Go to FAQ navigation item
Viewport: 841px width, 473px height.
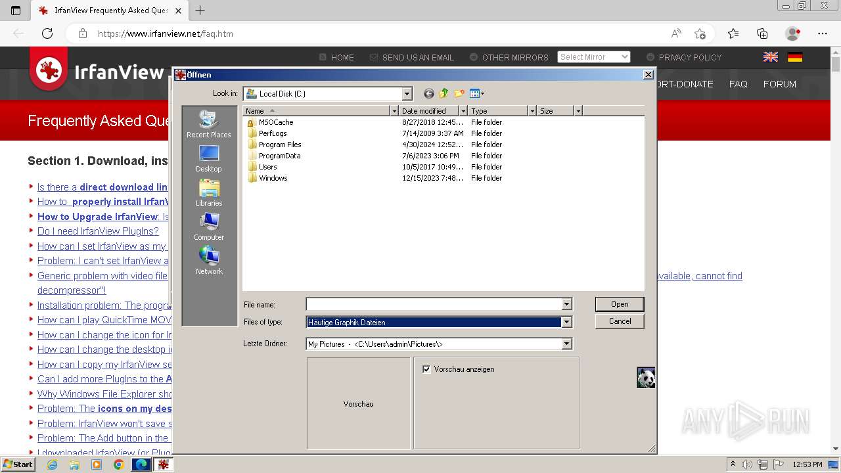coord(738,84)
